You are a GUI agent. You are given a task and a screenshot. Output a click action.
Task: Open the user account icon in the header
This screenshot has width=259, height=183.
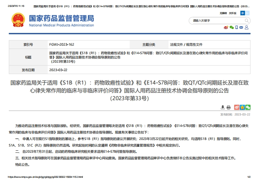pyautogui.click(x=247, y=28)
